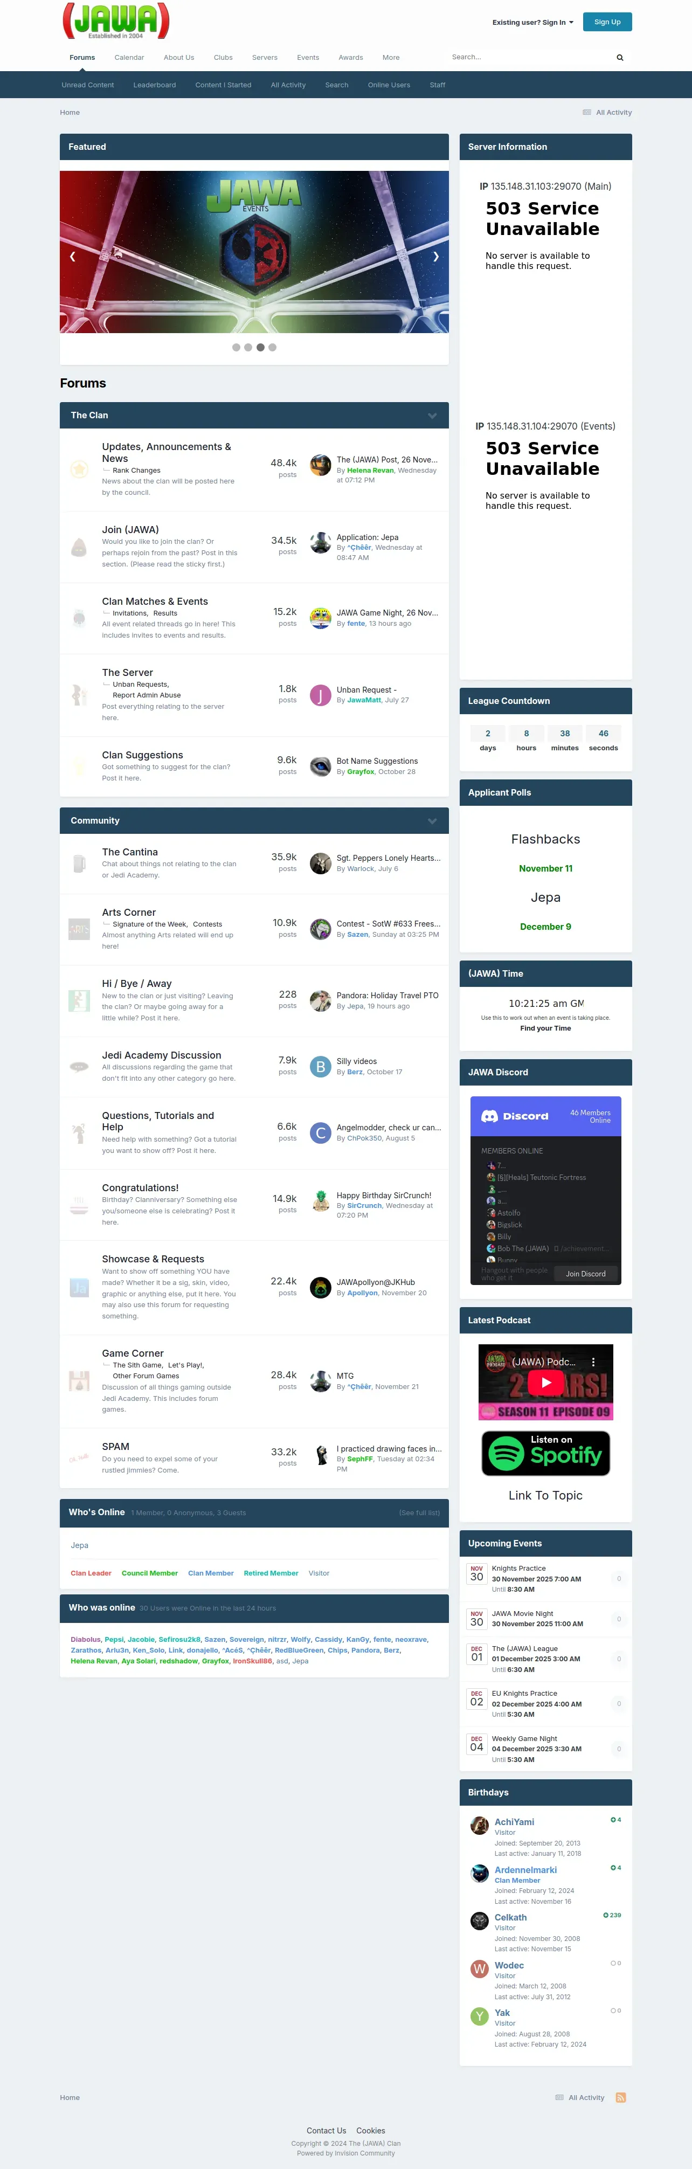The image size is (692, 2169).
Task: Click Sazen's avatar on the Contest SotW row
Action: coord(320,929)
